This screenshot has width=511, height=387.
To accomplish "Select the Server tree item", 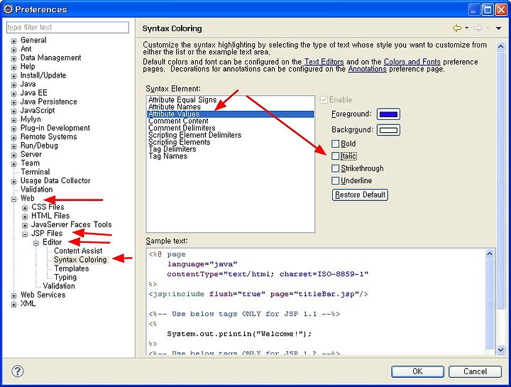I will click(x=31, y=154).
